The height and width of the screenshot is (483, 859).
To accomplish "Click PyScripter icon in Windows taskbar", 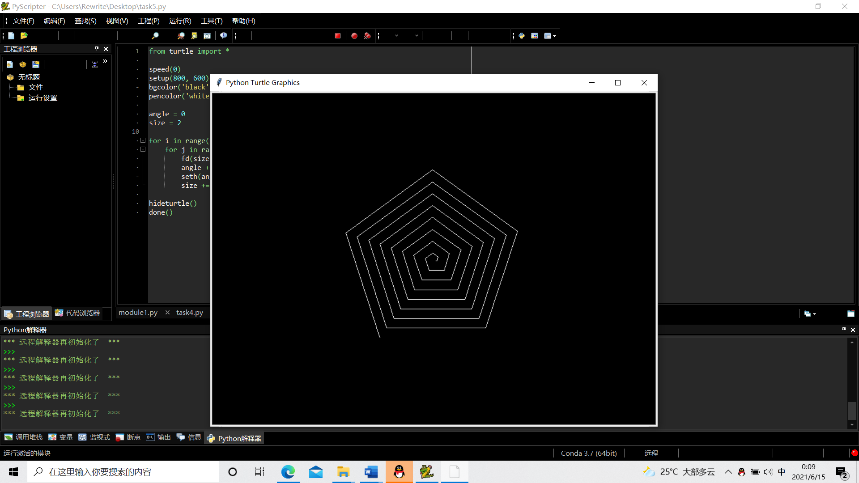I will (x=426, y=472).
